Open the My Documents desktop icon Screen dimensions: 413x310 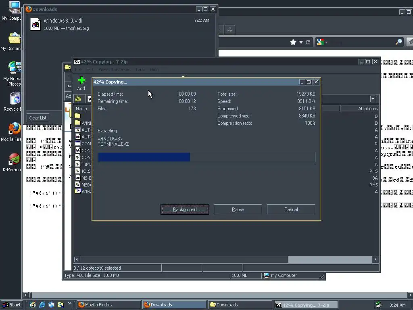14,38
